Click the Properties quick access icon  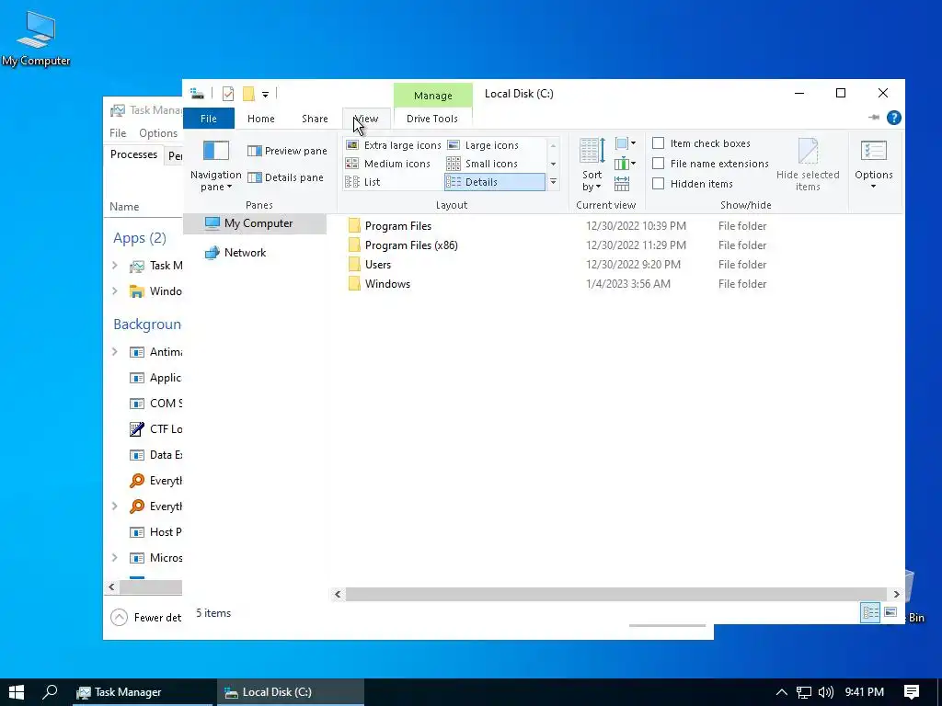click(228, 94)
